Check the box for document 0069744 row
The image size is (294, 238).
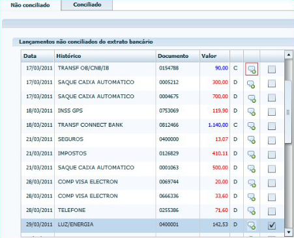(272, 183)
